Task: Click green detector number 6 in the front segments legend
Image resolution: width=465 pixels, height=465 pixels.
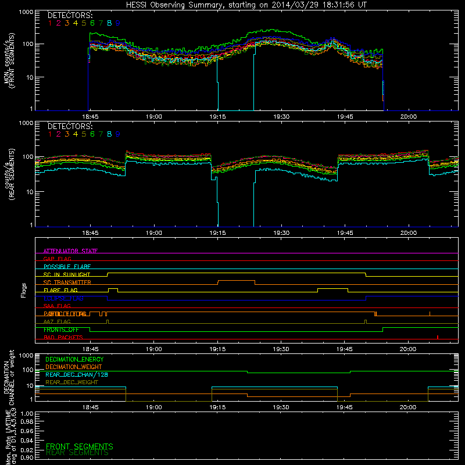Action: click(x=92, y=23)
